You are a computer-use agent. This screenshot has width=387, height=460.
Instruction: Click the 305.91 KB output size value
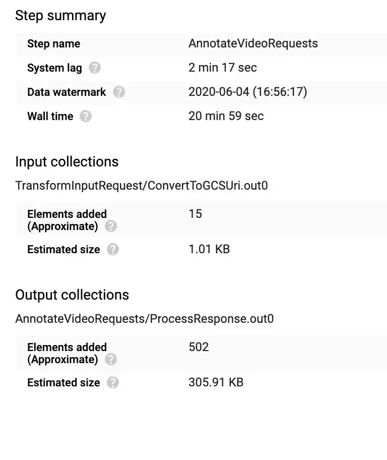click(x=216, y=382)
